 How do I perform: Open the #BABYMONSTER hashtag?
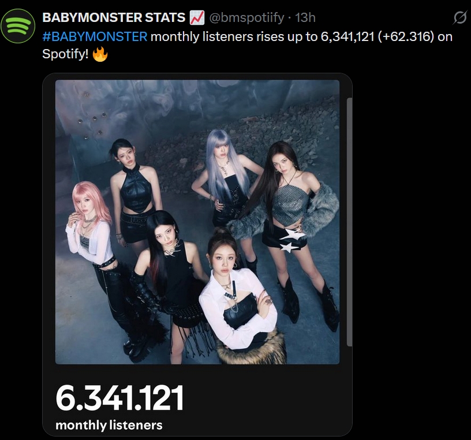tap(95, 37)
